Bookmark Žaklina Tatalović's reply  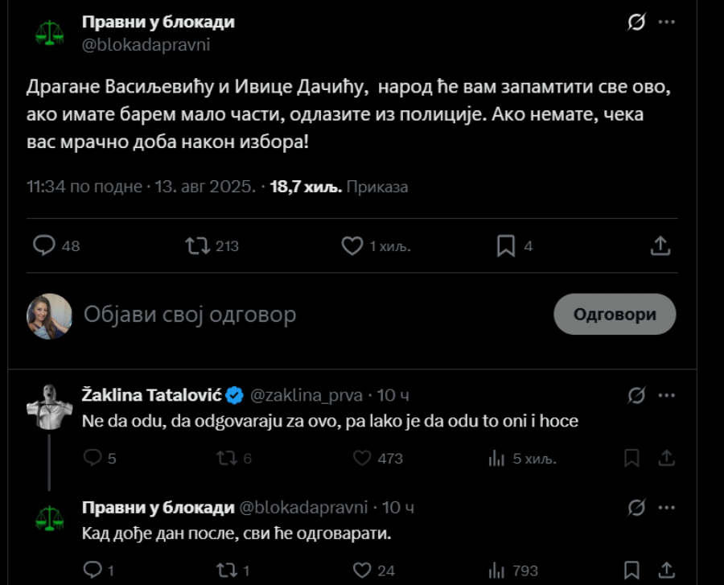click(633, 458)
